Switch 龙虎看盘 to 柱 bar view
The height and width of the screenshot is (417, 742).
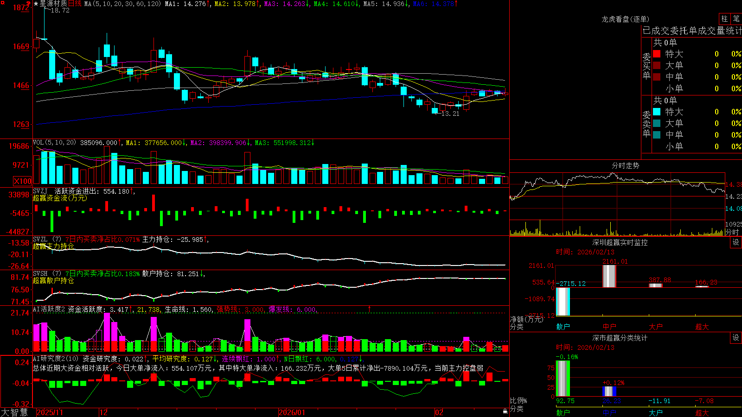click(x=724, y=19)
